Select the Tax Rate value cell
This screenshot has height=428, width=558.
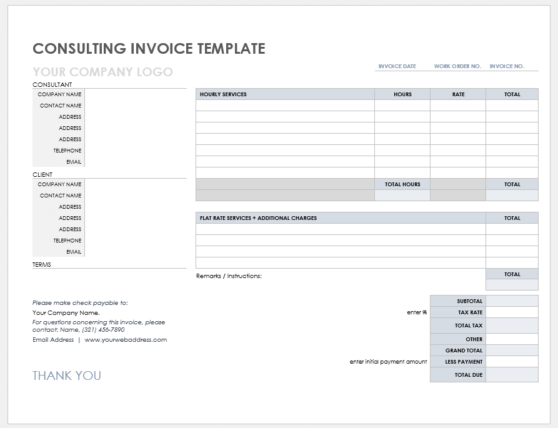(512, 312)
